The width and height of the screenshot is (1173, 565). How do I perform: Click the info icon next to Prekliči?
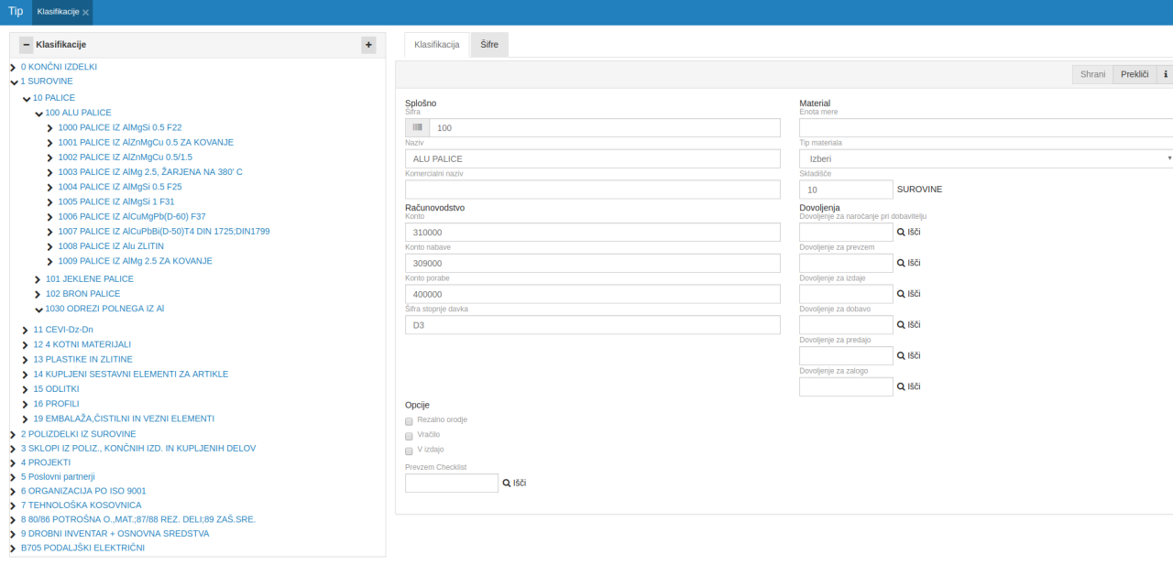point(1166,75)
